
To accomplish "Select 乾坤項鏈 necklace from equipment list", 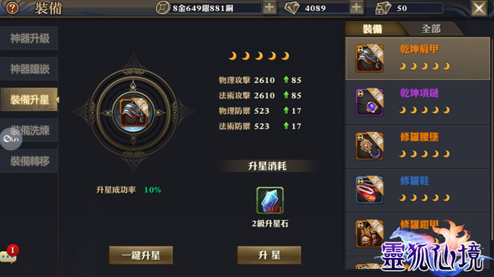I will tap(418, 102).
